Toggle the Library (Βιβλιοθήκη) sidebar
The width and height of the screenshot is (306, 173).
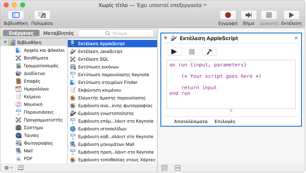pyautogui.click(x=16, y=15)
